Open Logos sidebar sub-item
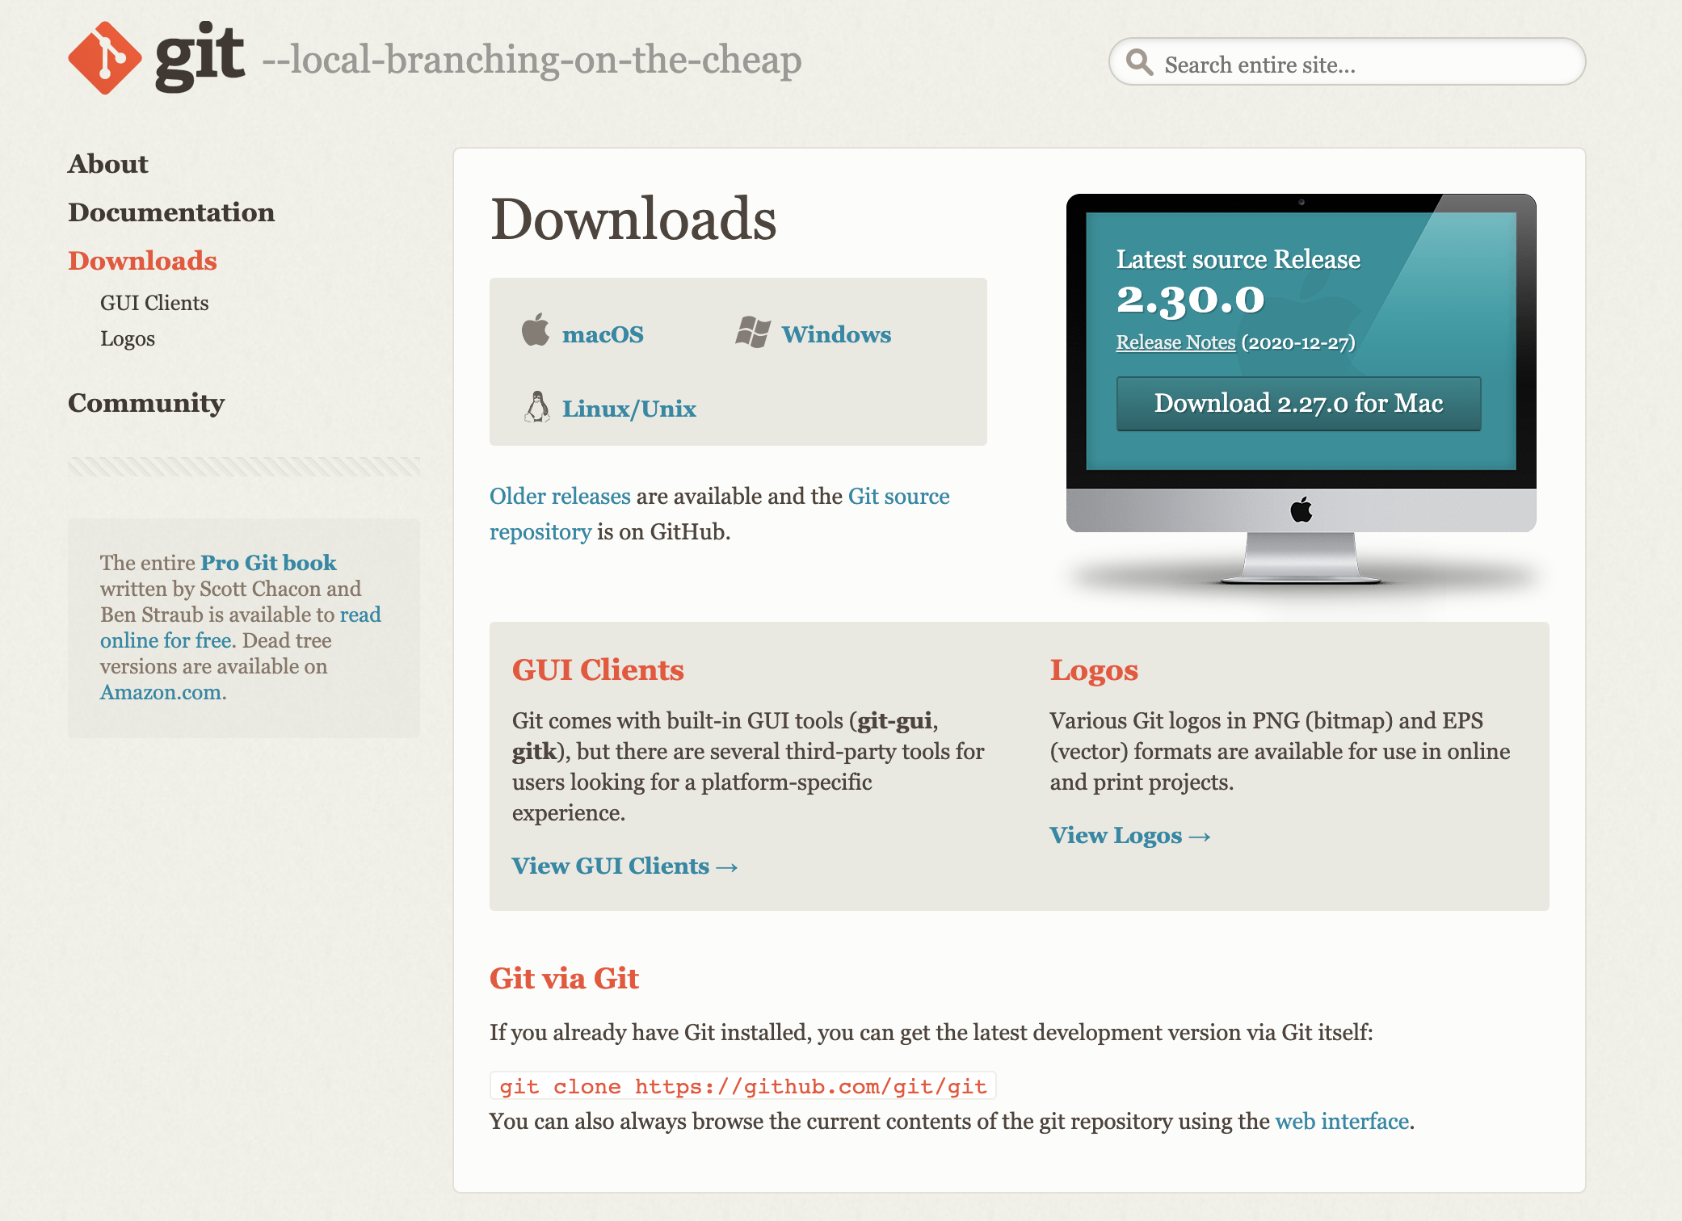 [128, 338]
